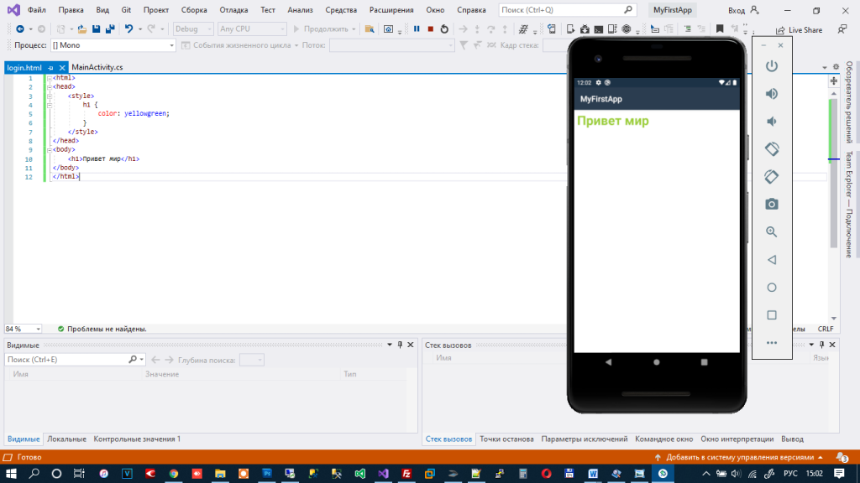Click the Продолжить button

[x=325, y=29]
